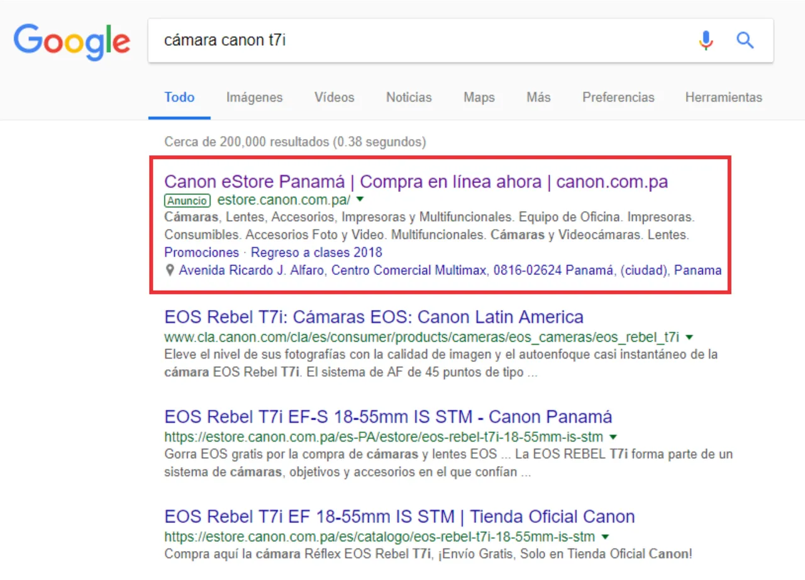Switch to Imágenes tab
The height and width of the screenshot is (580, 805).
point(255,98)
